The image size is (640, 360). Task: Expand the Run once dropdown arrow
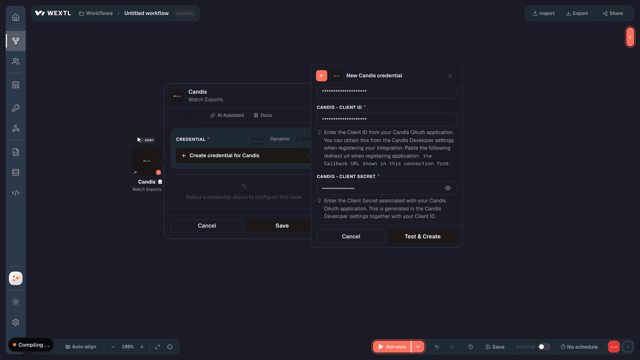417,347
